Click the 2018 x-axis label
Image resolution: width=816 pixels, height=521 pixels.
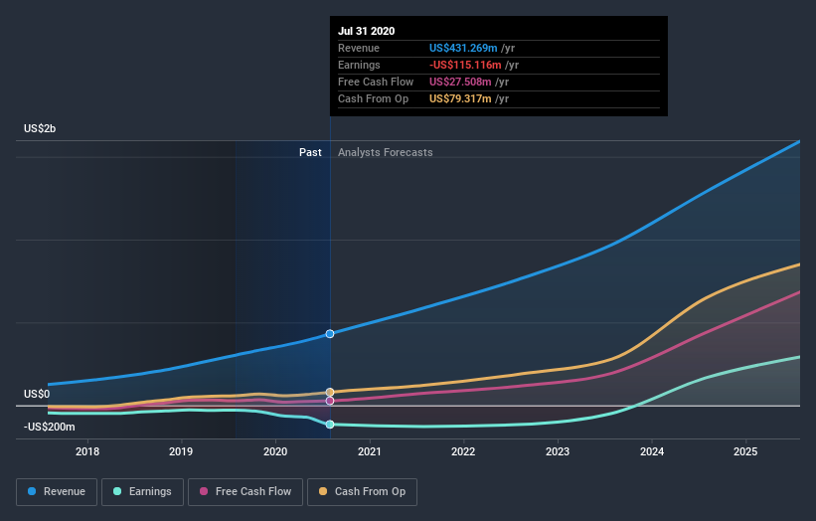(87, 451)
